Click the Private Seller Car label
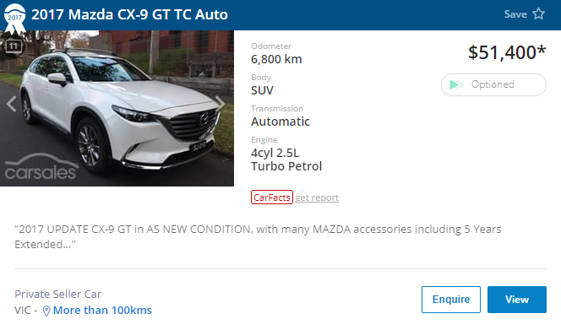The image size is (561, 330). pos(58,295)
